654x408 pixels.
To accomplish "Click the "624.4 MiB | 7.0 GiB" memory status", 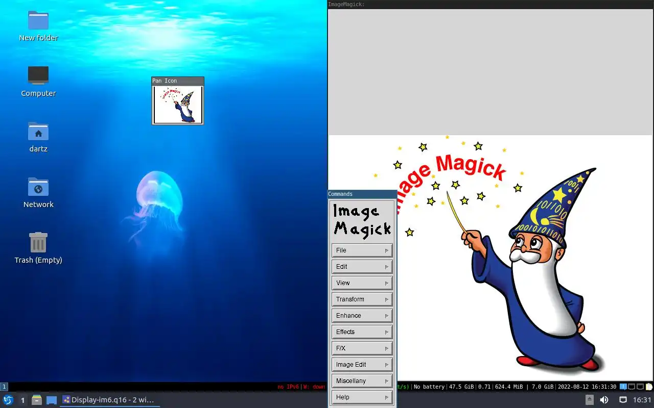I will tap(524, 387).
